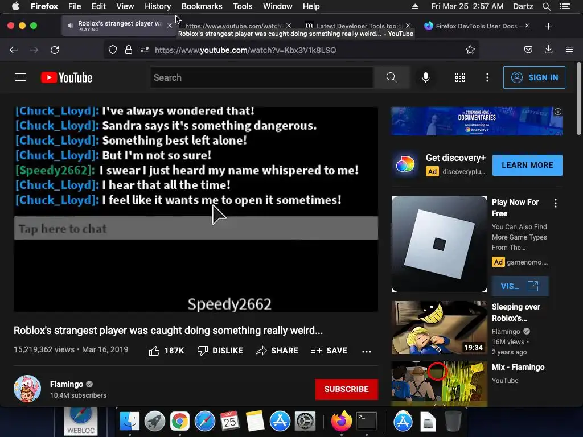The image size is (583, 437).
Task: Launch Terminal from the dock
Action: [367, 422]
